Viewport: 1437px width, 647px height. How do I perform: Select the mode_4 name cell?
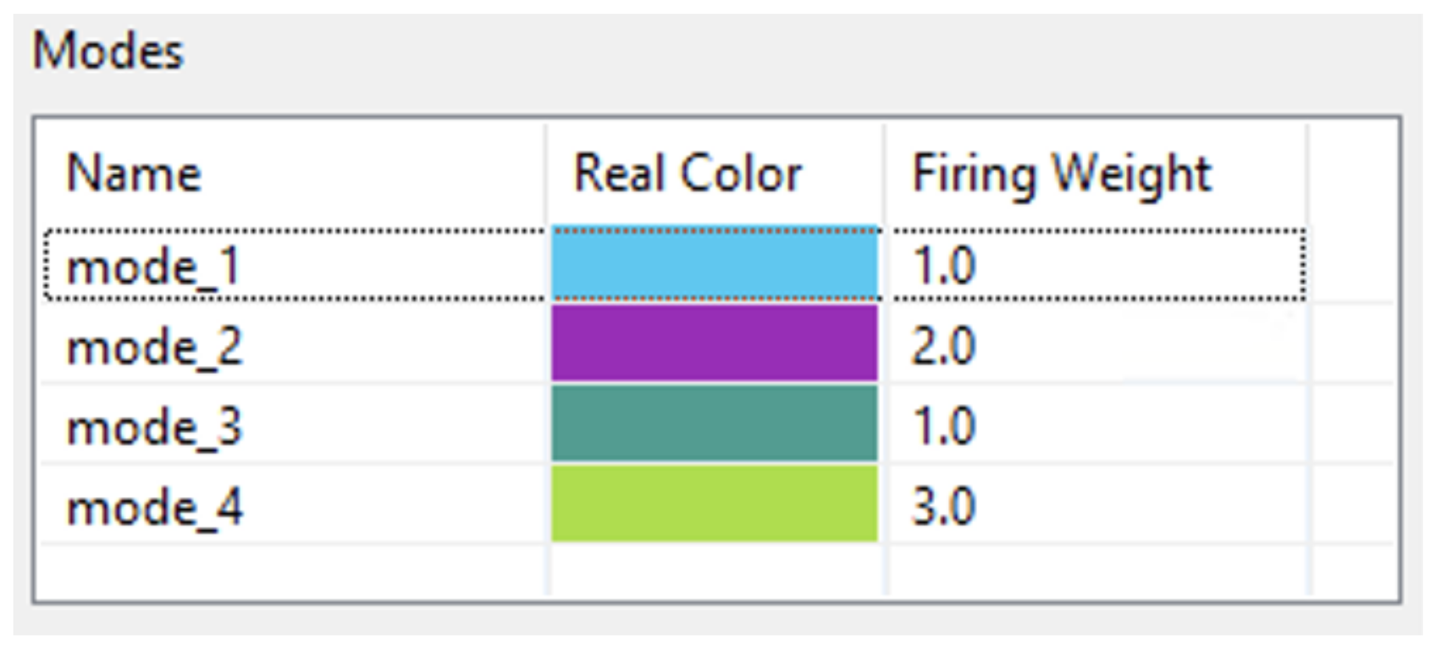[x=155, y=507]
